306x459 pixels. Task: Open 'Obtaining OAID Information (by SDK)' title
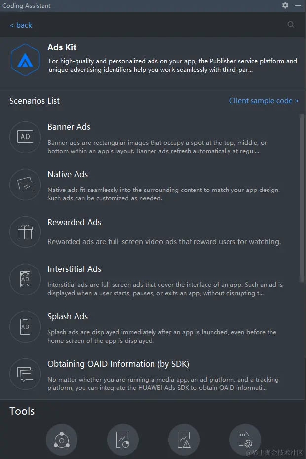pyautogui.click(x=118, y=364)
